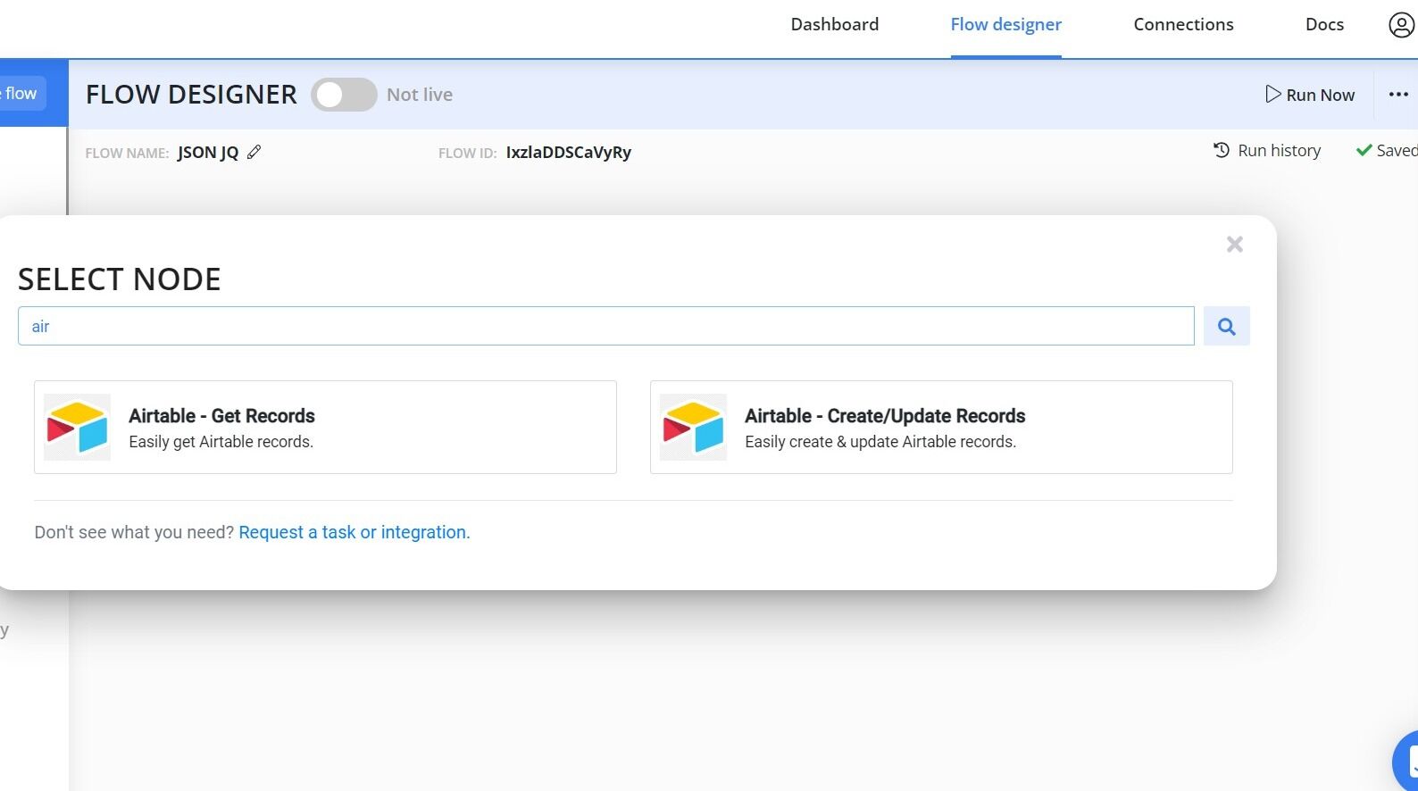Toggle the flow Not live switch
1418x791 pixels.
click(x=344, y=95)
